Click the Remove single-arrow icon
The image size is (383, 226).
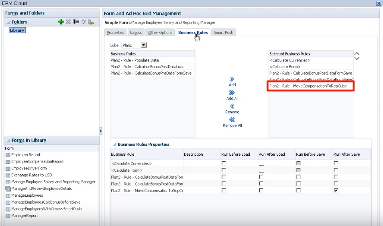(232, 106)
